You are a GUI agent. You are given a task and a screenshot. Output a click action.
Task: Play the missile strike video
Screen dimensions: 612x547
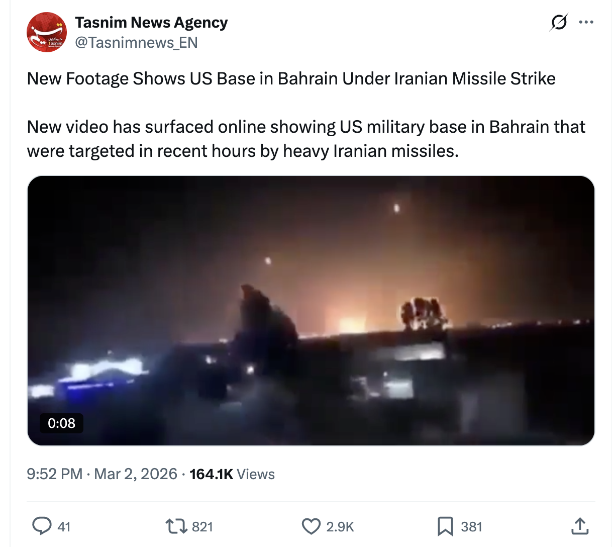pyautogui.click(x=311, y=311)
